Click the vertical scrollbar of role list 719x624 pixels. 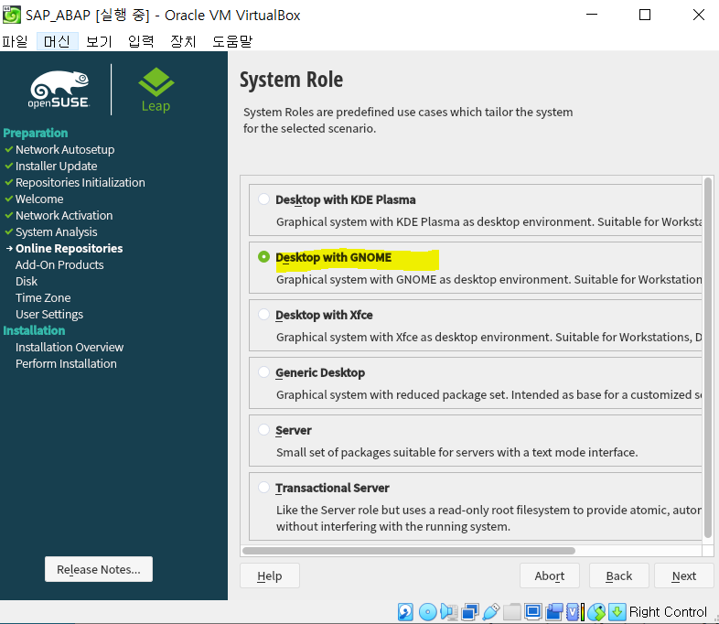pos(707,358)
